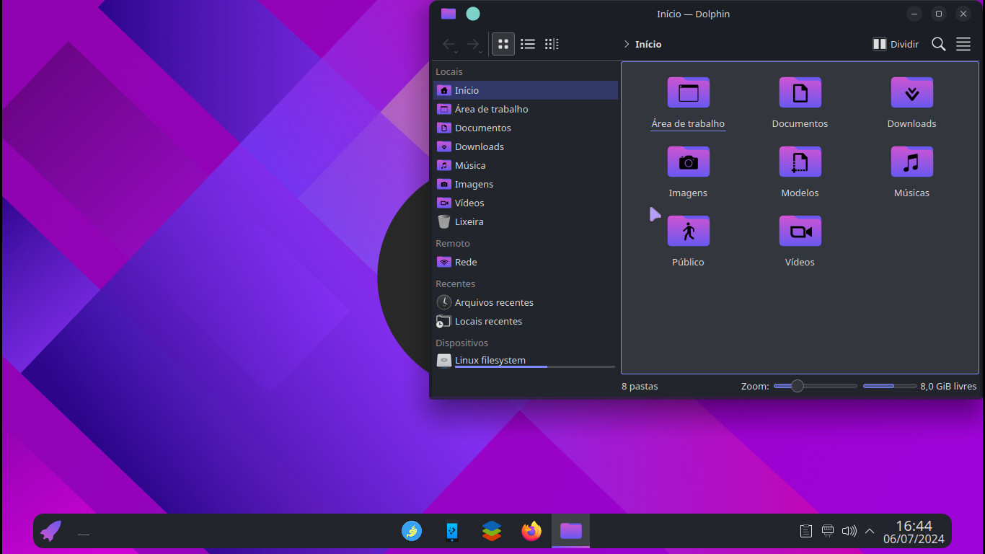Switch to icons view mode
The width and height of the screenshot is (985, 554).
[x=503, y=44]
